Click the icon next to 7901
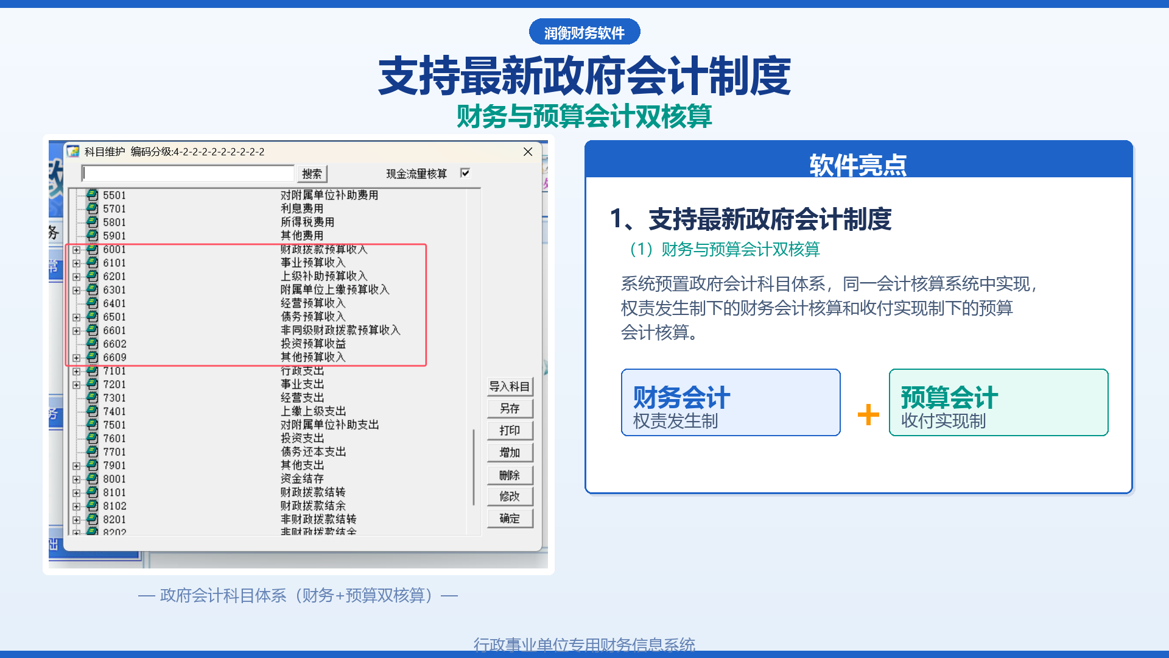 92,465
